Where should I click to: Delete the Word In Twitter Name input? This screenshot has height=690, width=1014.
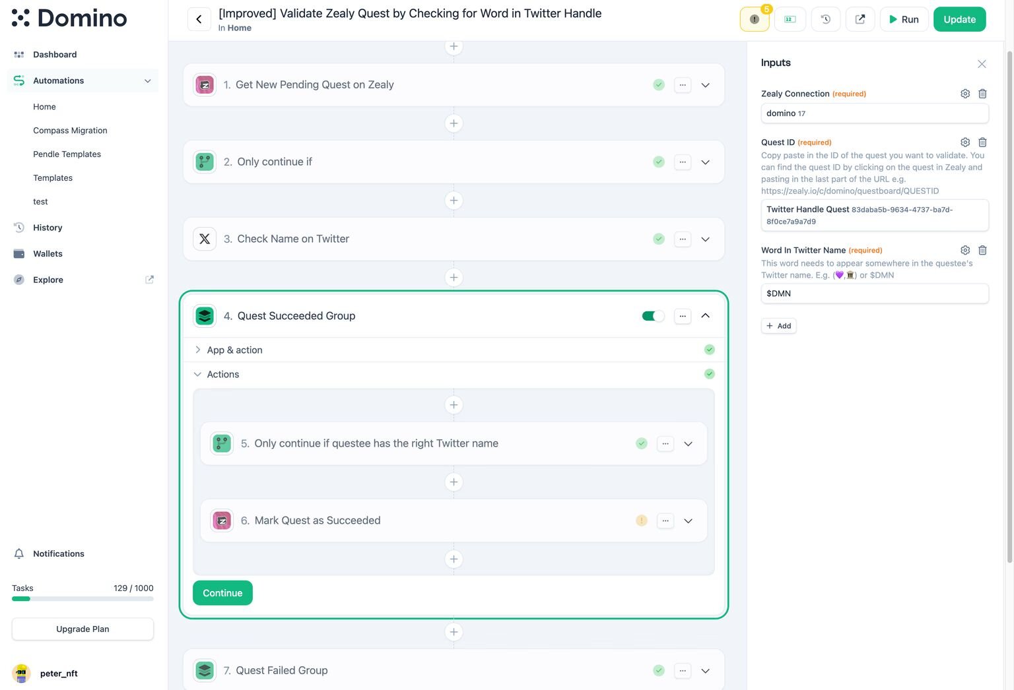tap(982, 250)
